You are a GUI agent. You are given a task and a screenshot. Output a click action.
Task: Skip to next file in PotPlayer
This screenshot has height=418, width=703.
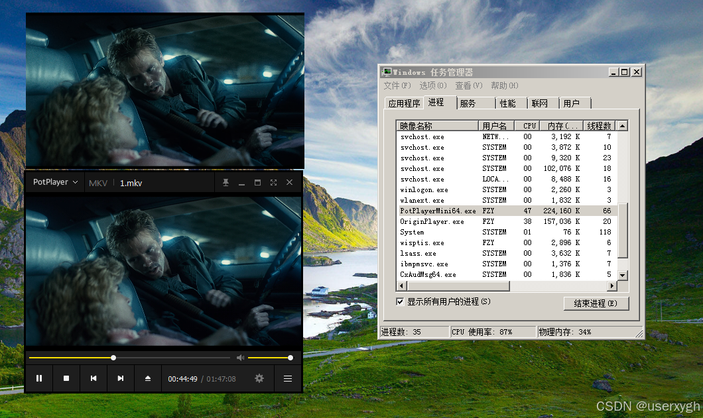click(x=121, y=378)
